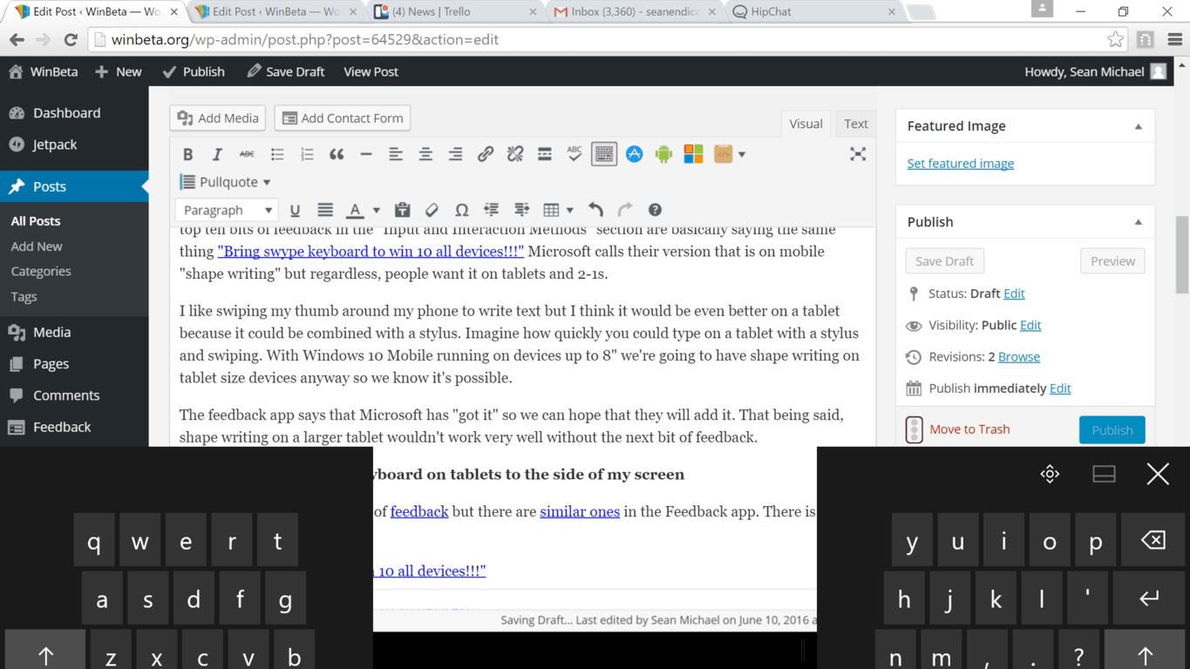Click the Microsoft logo toolbar icon

(694, 154)
